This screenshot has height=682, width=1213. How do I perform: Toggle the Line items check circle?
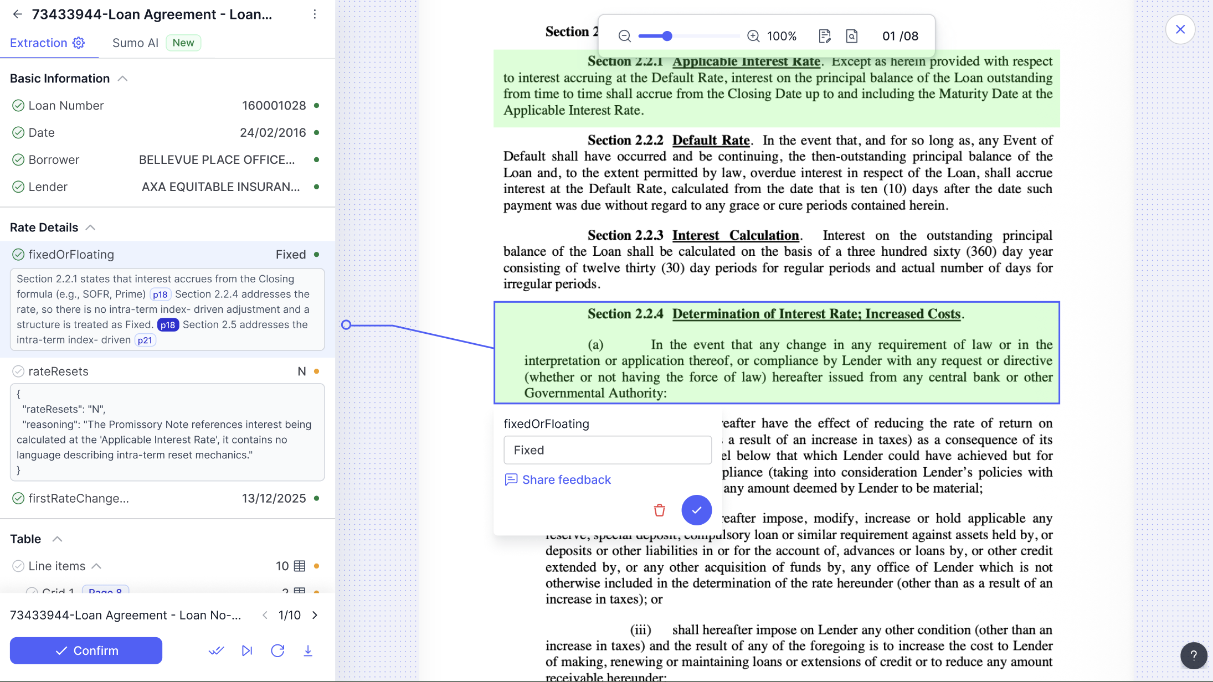[x=18, y=566]
